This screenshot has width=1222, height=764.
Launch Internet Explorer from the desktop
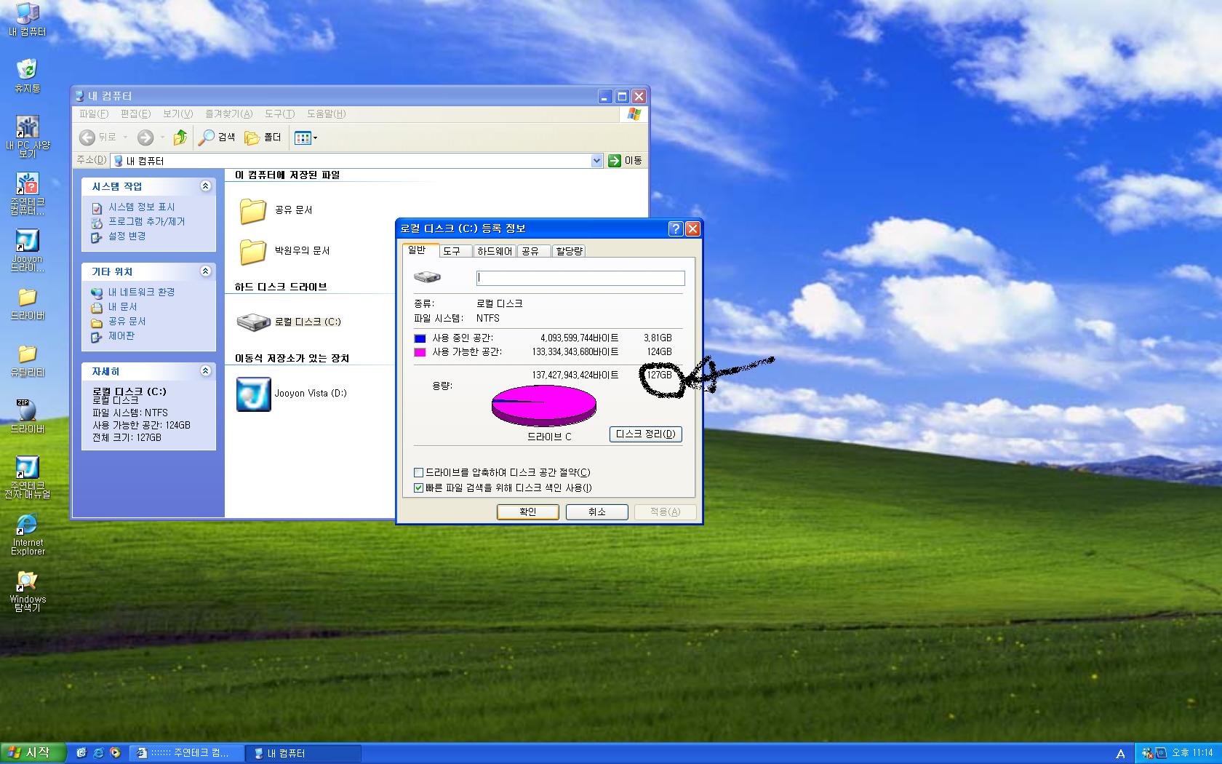pyautogui.click(x=27, y=533)
